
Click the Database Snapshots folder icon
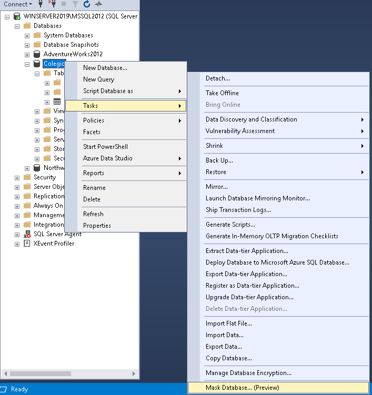point(37,45)
